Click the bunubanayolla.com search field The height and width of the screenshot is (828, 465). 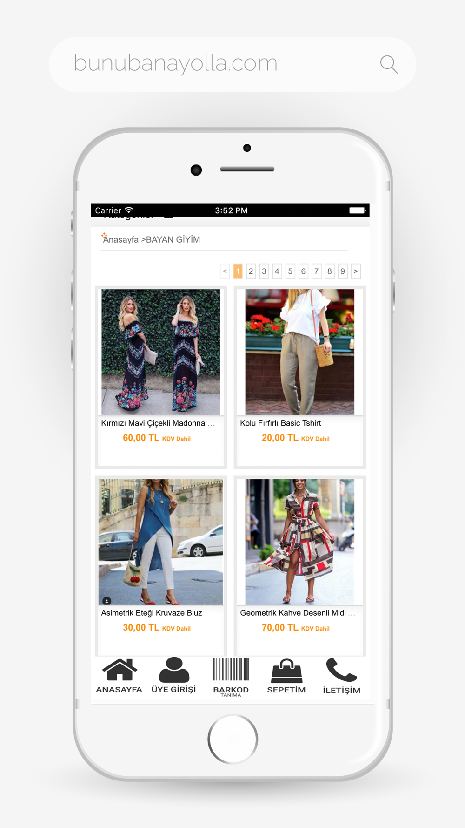232,64
